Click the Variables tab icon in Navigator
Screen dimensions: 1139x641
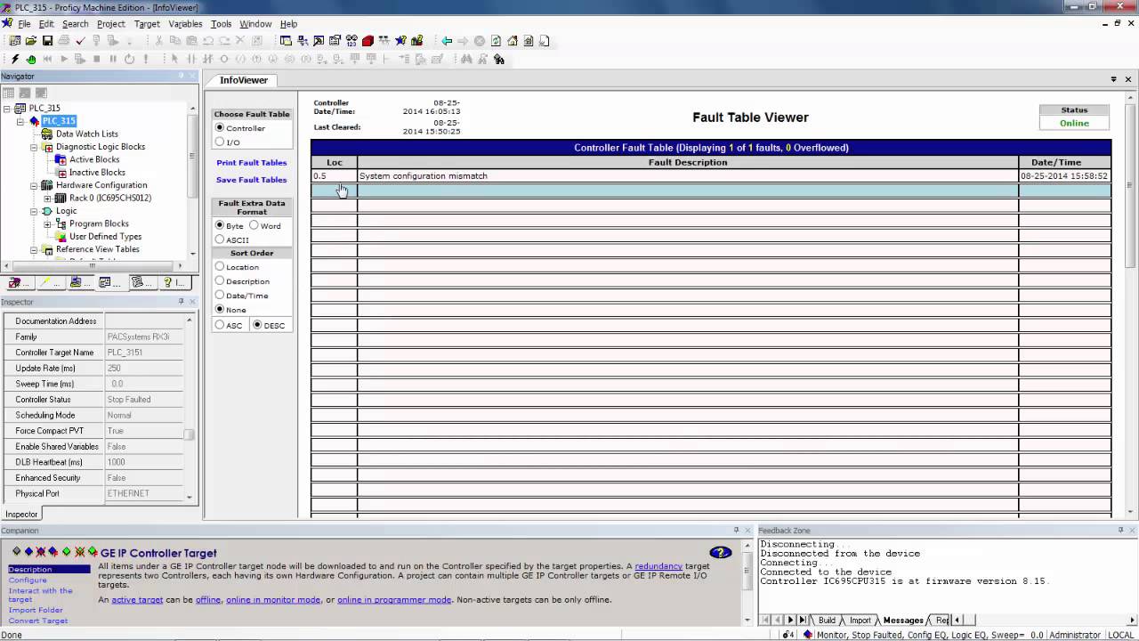coord(137,282)
